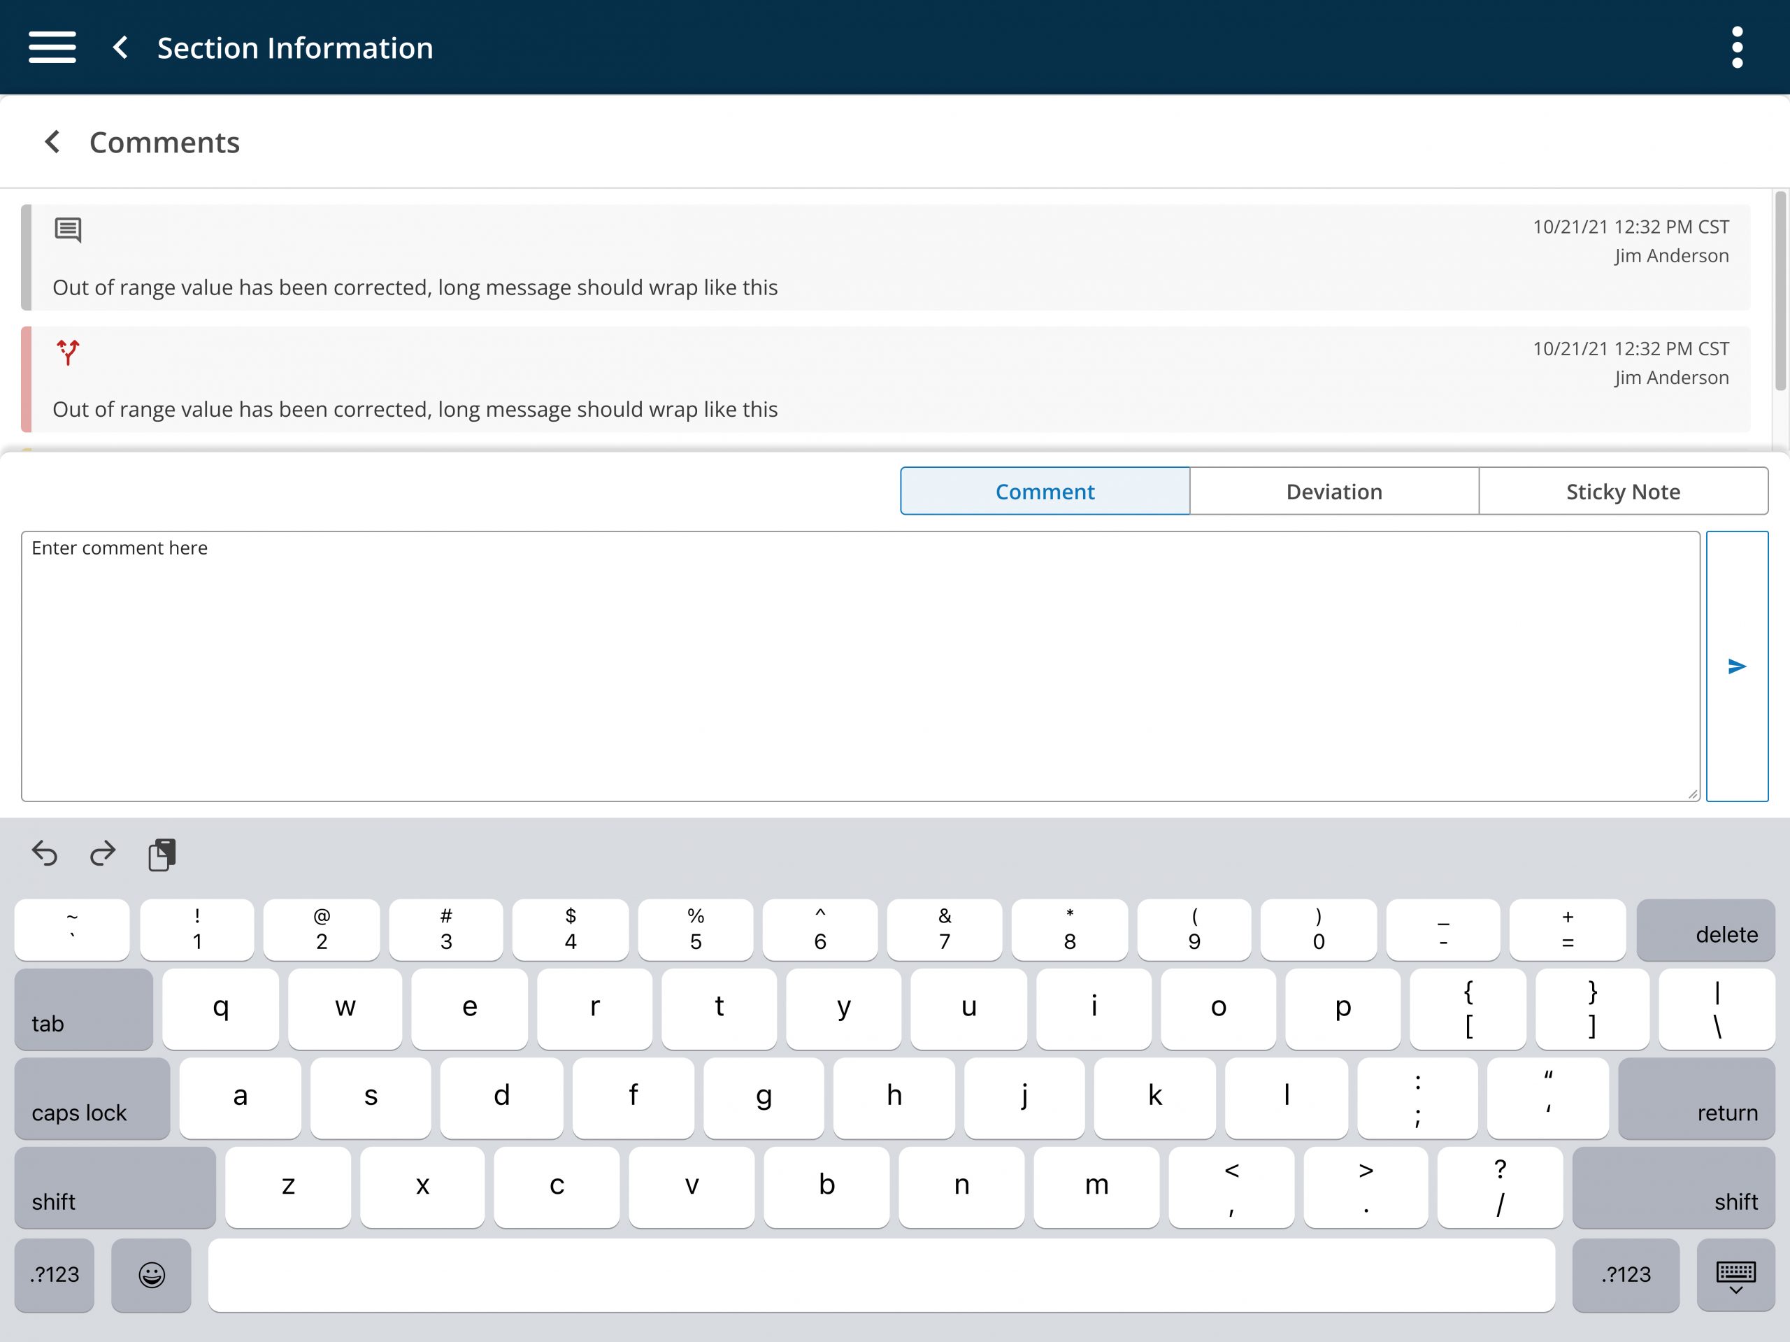This screenshot has width=1790, height=1342.
Task: Click the back chevron beside Comments
Action: [52, 142]
